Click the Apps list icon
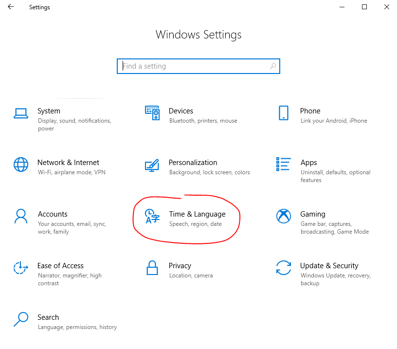This screenshot has height=349, width=397. point(283,164)
